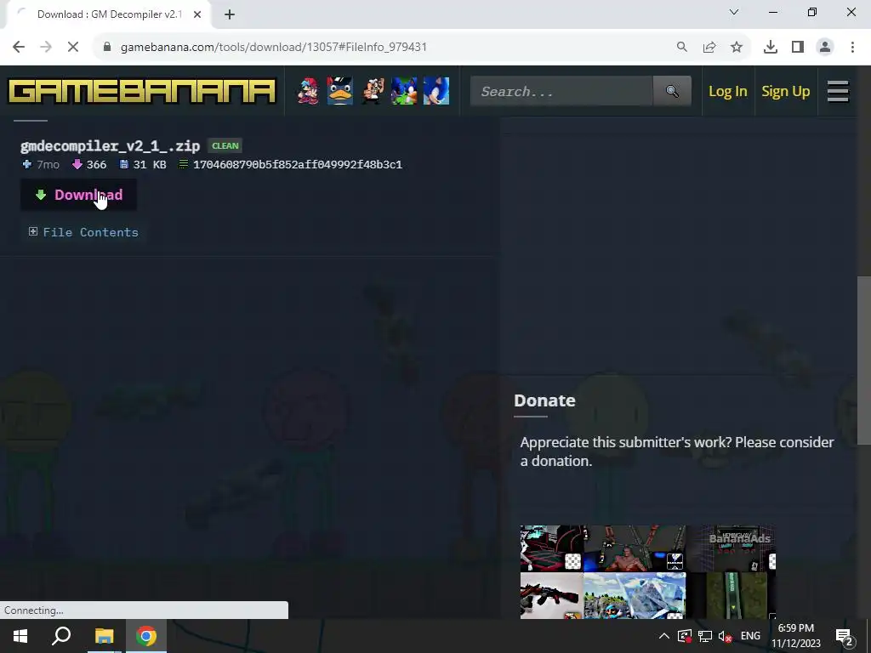Focus the GameBanana search field
This screenshot has height=653, width=871.
point(561,91)
